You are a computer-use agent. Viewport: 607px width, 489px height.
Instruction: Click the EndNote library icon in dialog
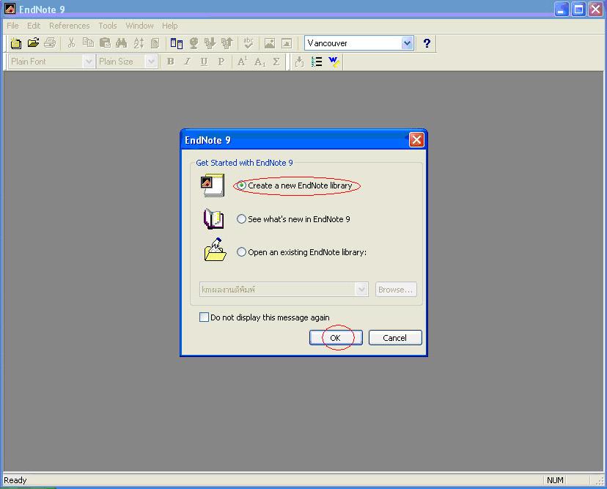pyautogui.click(x=213, y=185)
